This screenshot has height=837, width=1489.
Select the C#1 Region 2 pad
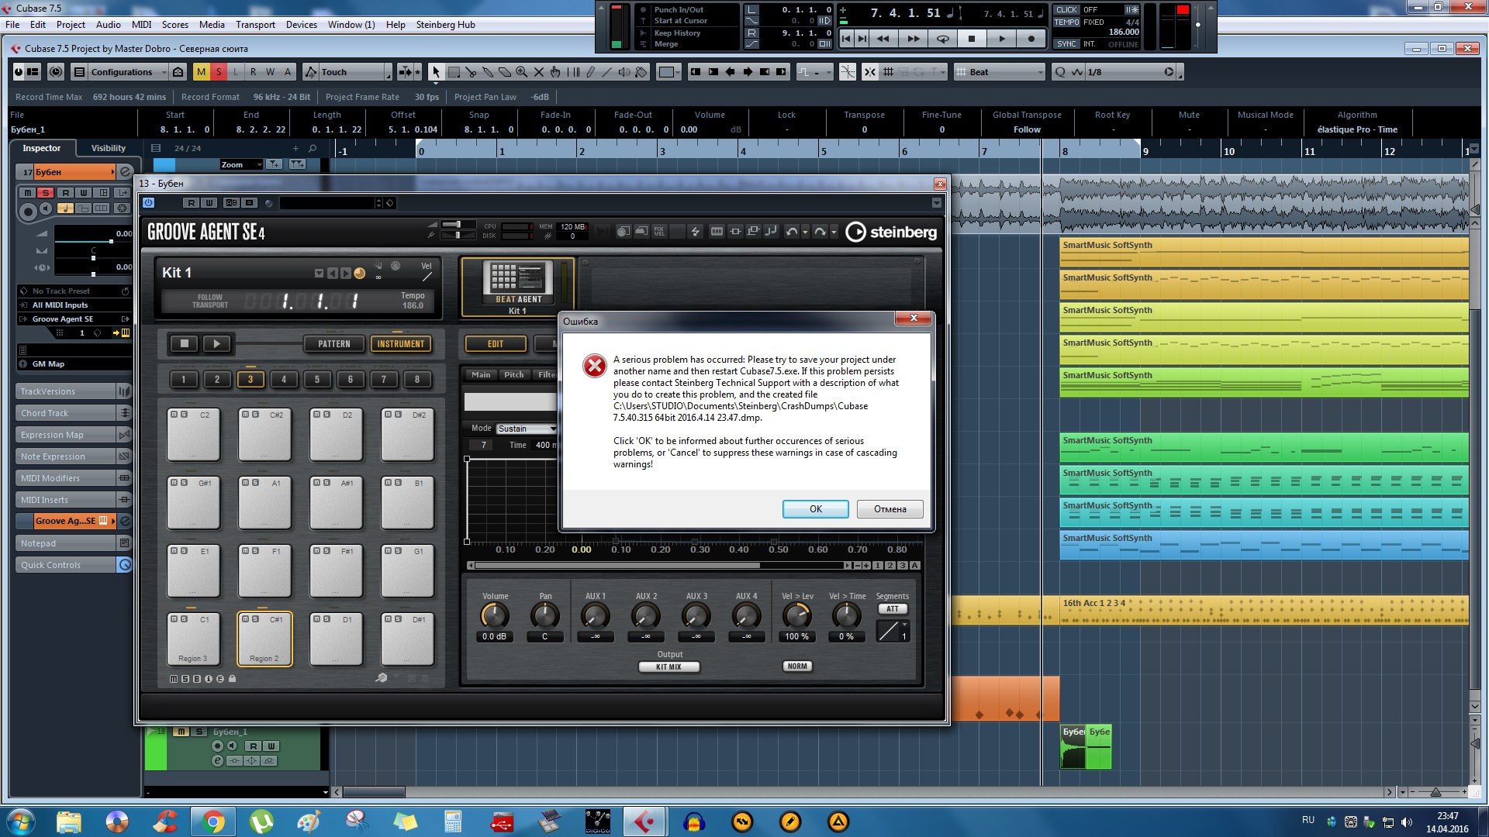(264, 639)
